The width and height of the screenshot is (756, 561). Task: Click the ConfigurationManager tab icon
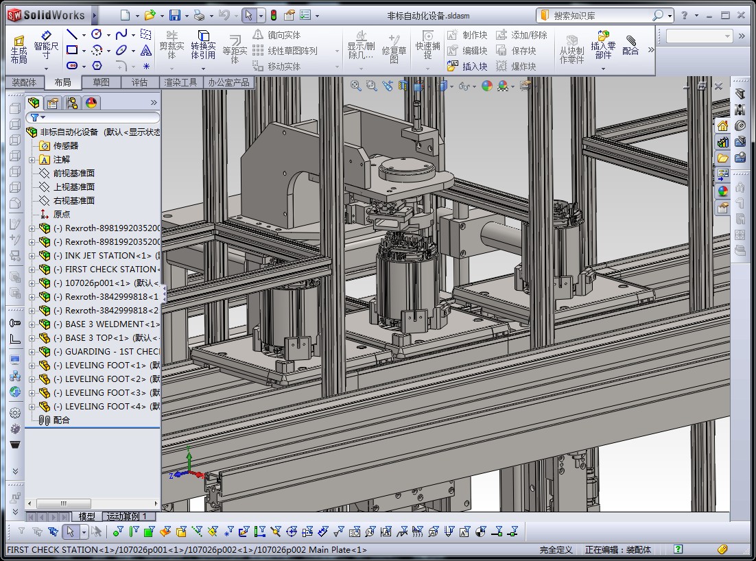click(72, 103)
